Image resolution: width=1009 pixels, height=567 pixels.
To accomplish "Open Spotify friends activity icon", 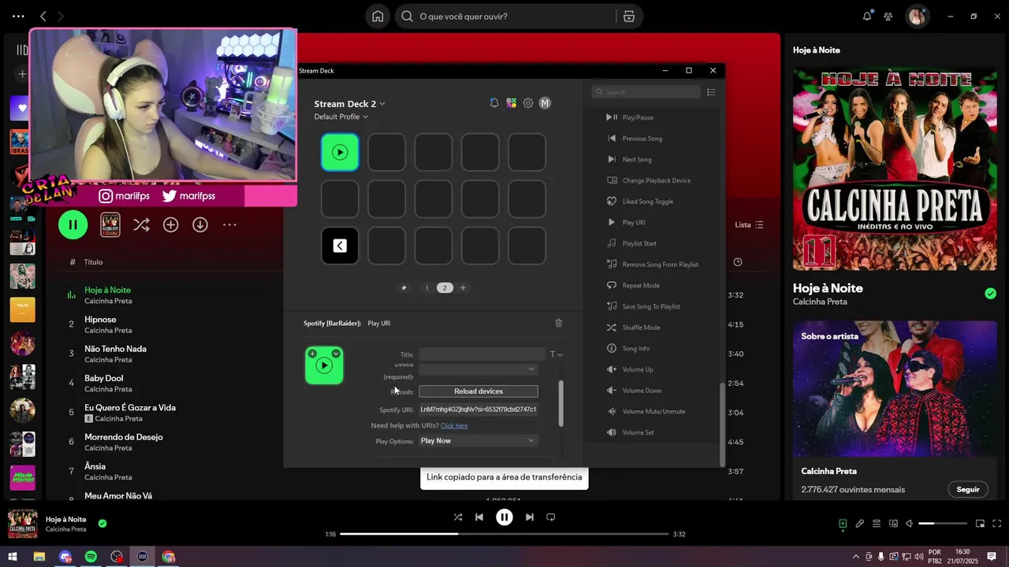I will pos(888,16).
